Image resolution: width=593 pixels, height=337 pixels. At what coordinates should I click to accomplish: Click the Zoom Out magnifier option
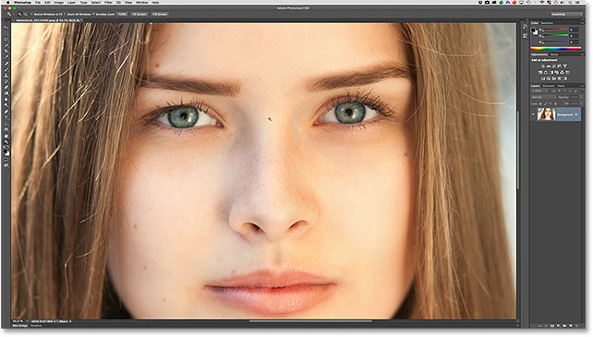(25, 14)
